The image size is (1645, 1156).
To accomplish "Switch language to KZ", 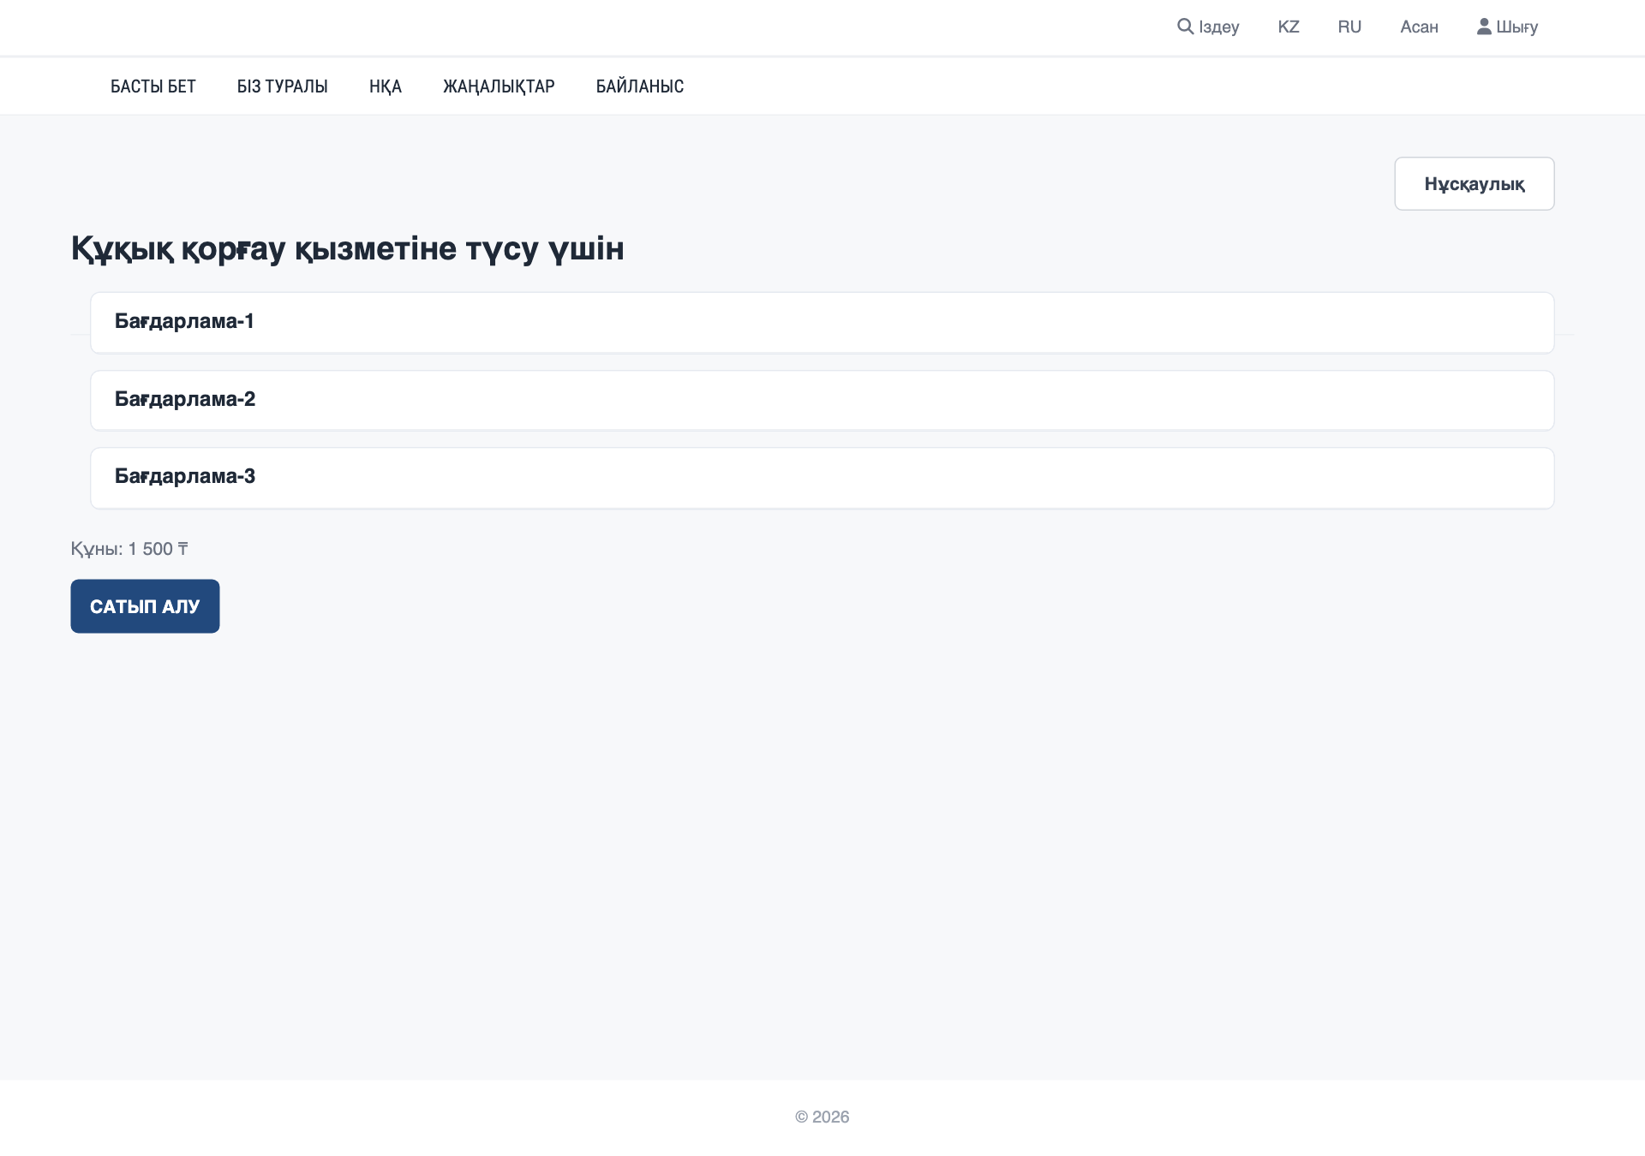I will pyautogui.click(x=1289, y=27).
